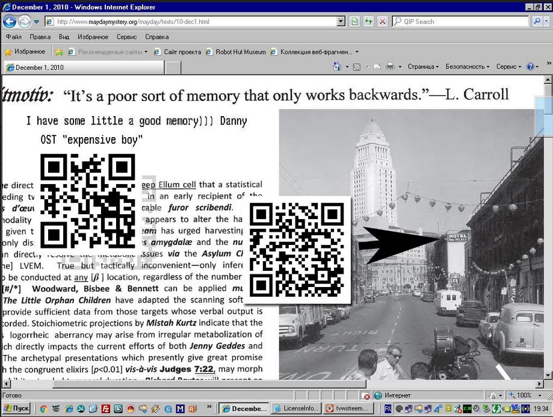Refresh the page with green arrows icon

coord(368,22)
